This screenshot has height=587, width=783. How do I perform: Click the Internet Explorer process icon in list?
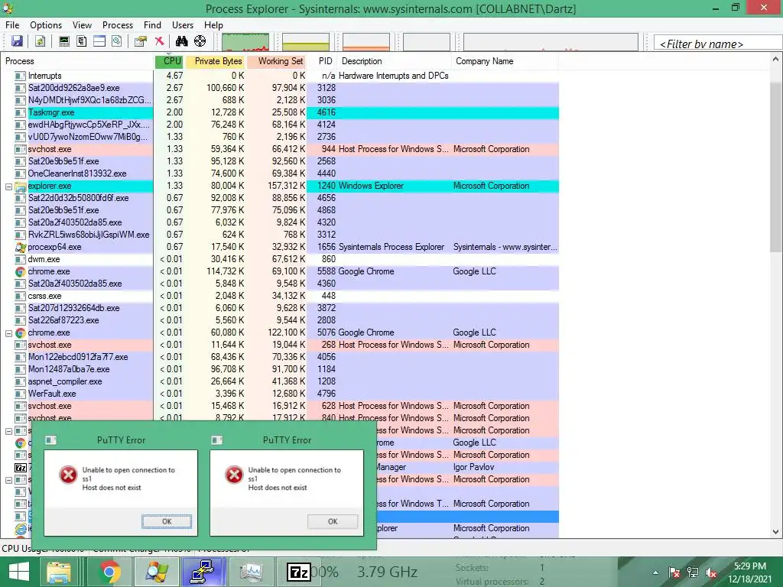pyautogui.click(x=21, y=529)
